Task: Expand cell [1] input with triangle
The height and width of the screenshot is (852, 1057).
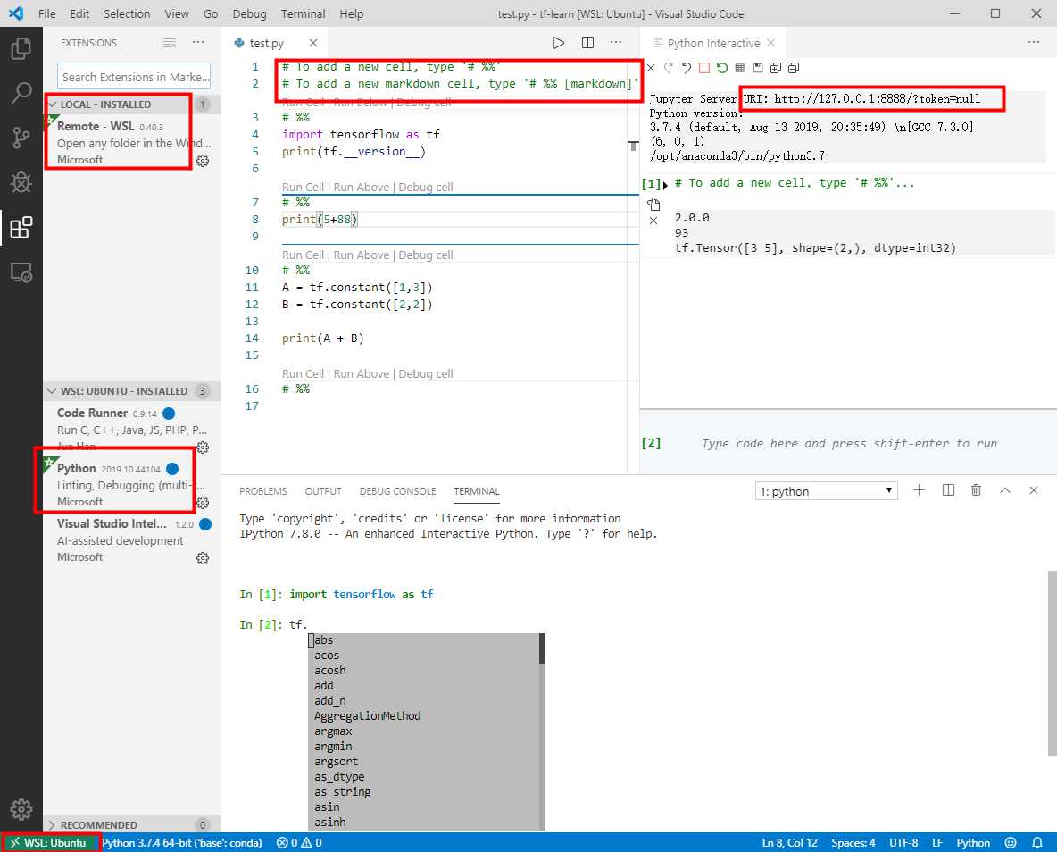Action: pos(665,185)
